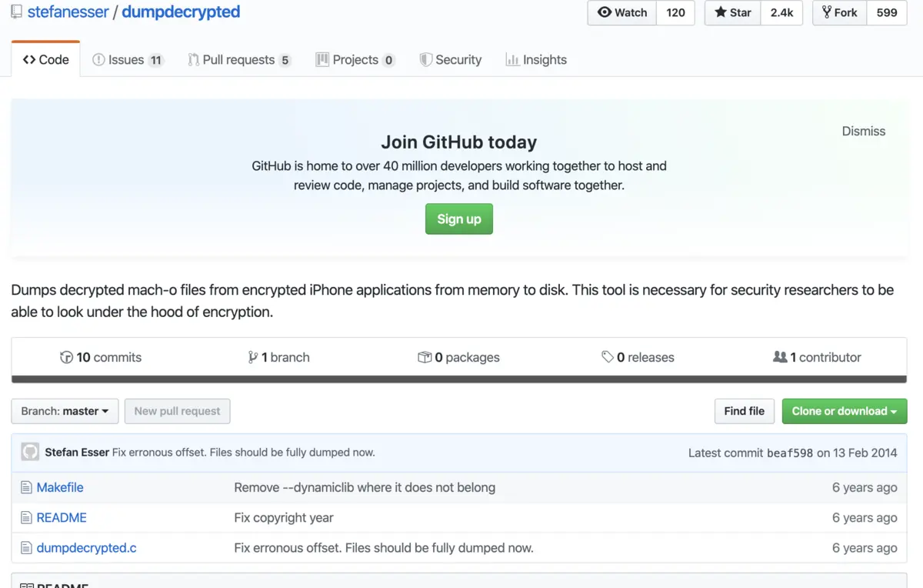Click the branch icon beside 1 branch
This screenshot has width=923, height=588.
[x=252, y=357]
